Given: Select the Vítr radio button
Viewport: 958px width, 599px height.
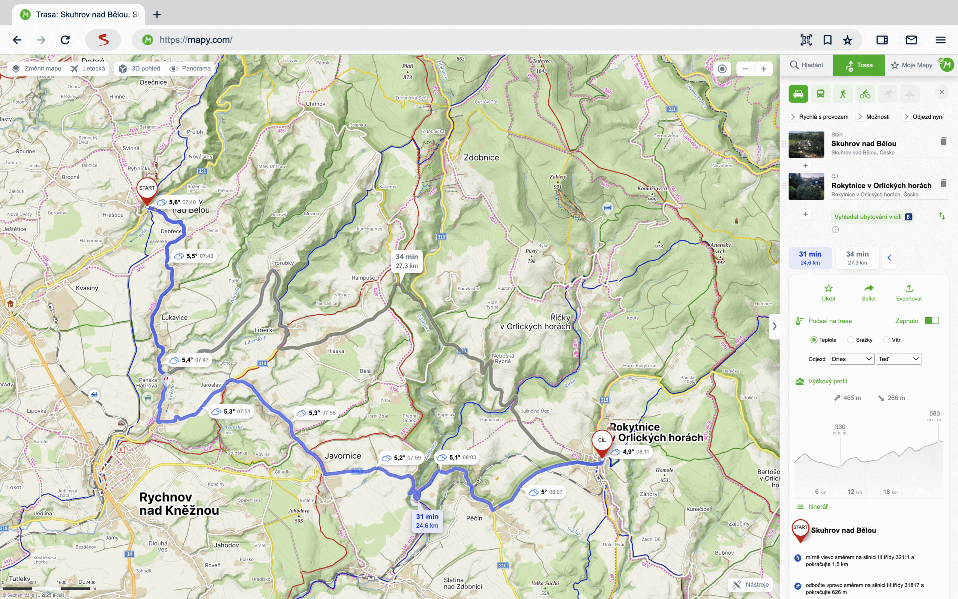Looking at the screenshot, I should [x=887, y=340].
